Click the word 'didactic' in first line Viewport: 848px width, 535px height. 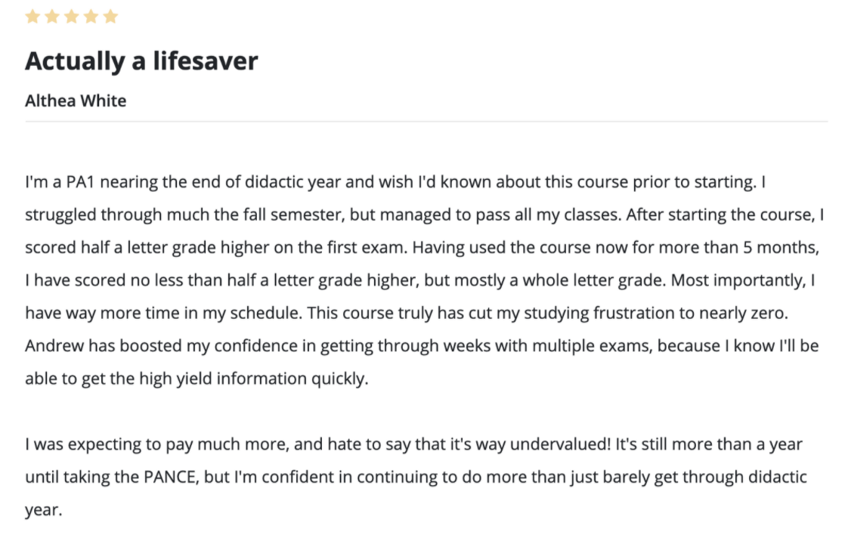[274, 182]
